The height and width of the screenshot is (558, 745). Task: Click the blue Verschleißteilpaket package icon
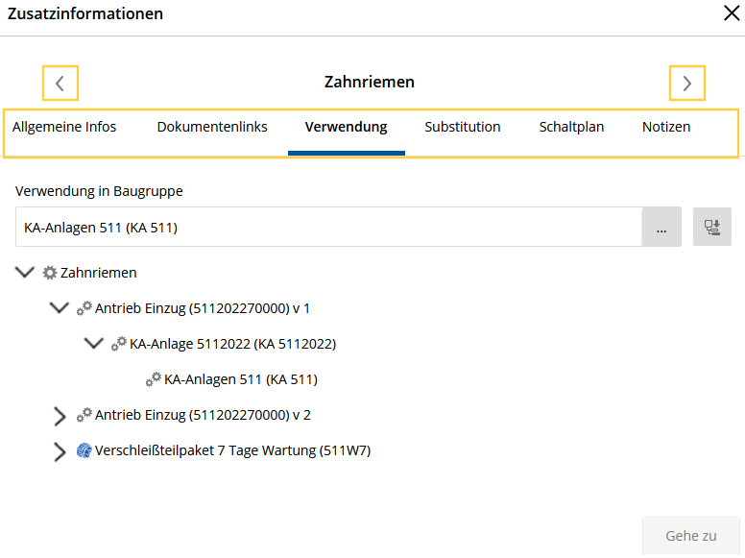84,450
